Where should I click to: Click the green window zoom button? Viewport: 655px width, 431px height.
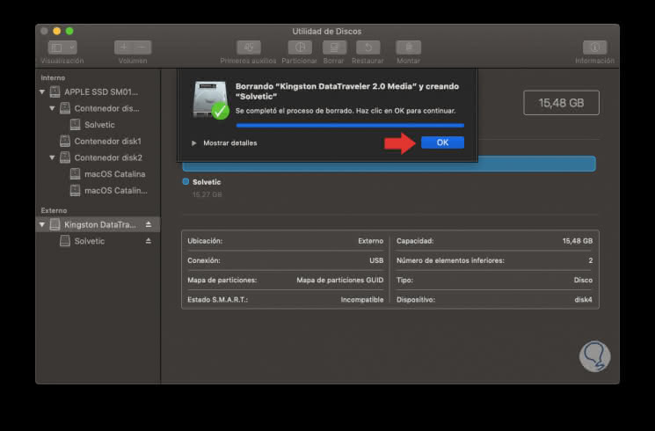click(69, 31)
